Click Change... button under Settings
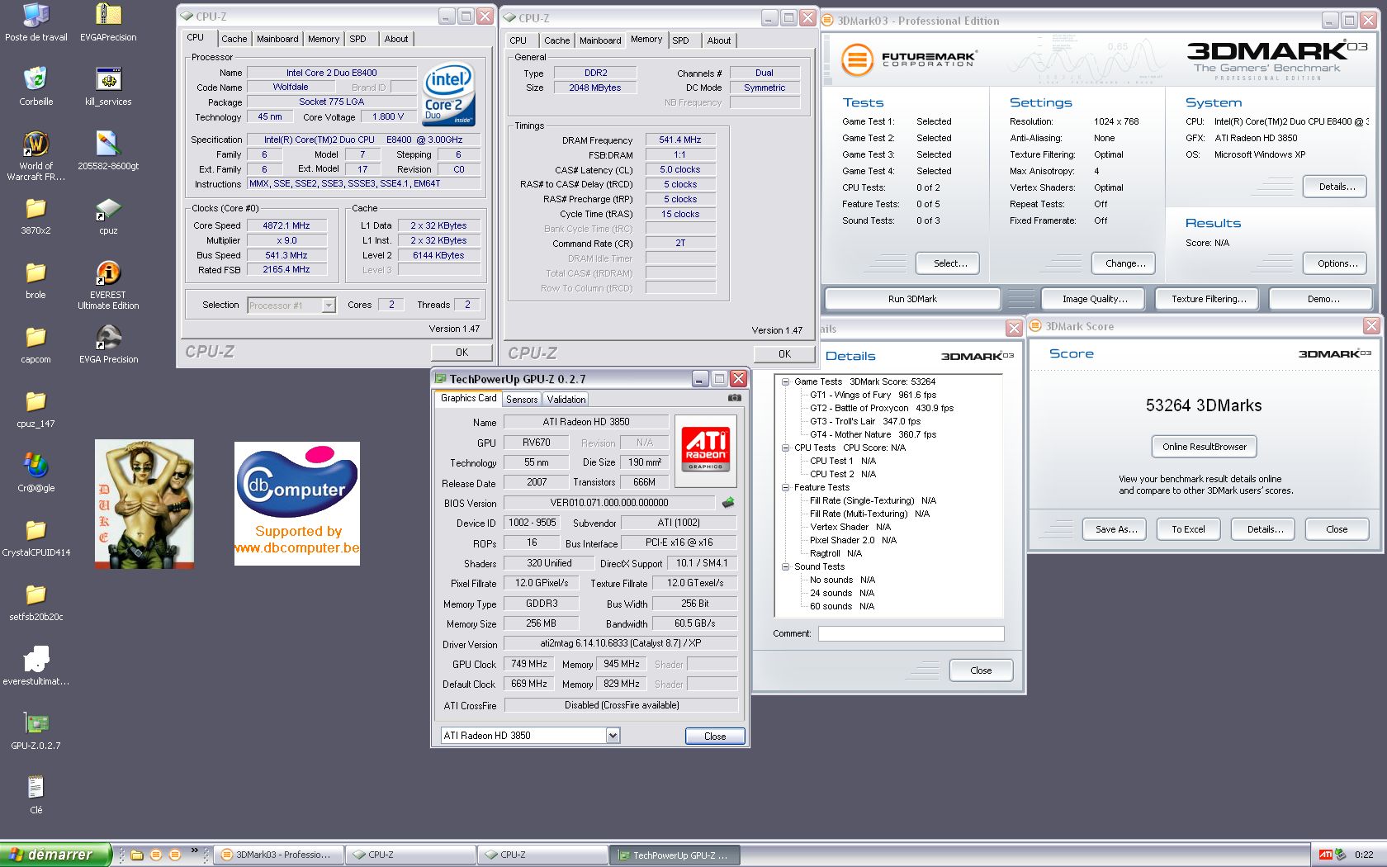 tap(1125, 263)
